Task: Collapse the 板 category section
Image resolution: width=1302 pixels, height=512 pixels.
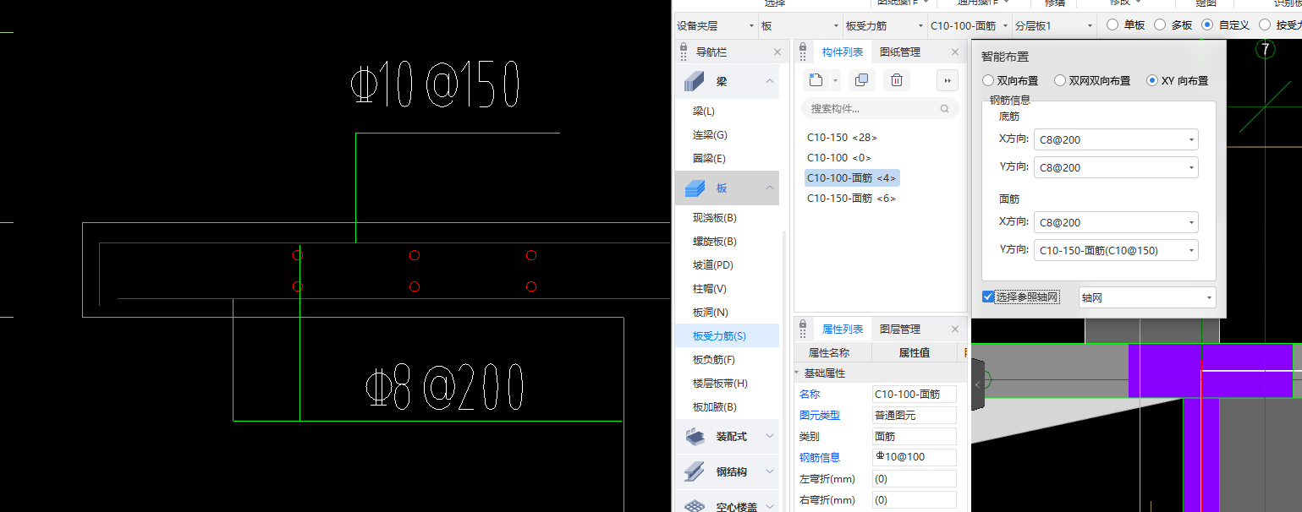Action: pyautogui.click(x=770, y=188)
